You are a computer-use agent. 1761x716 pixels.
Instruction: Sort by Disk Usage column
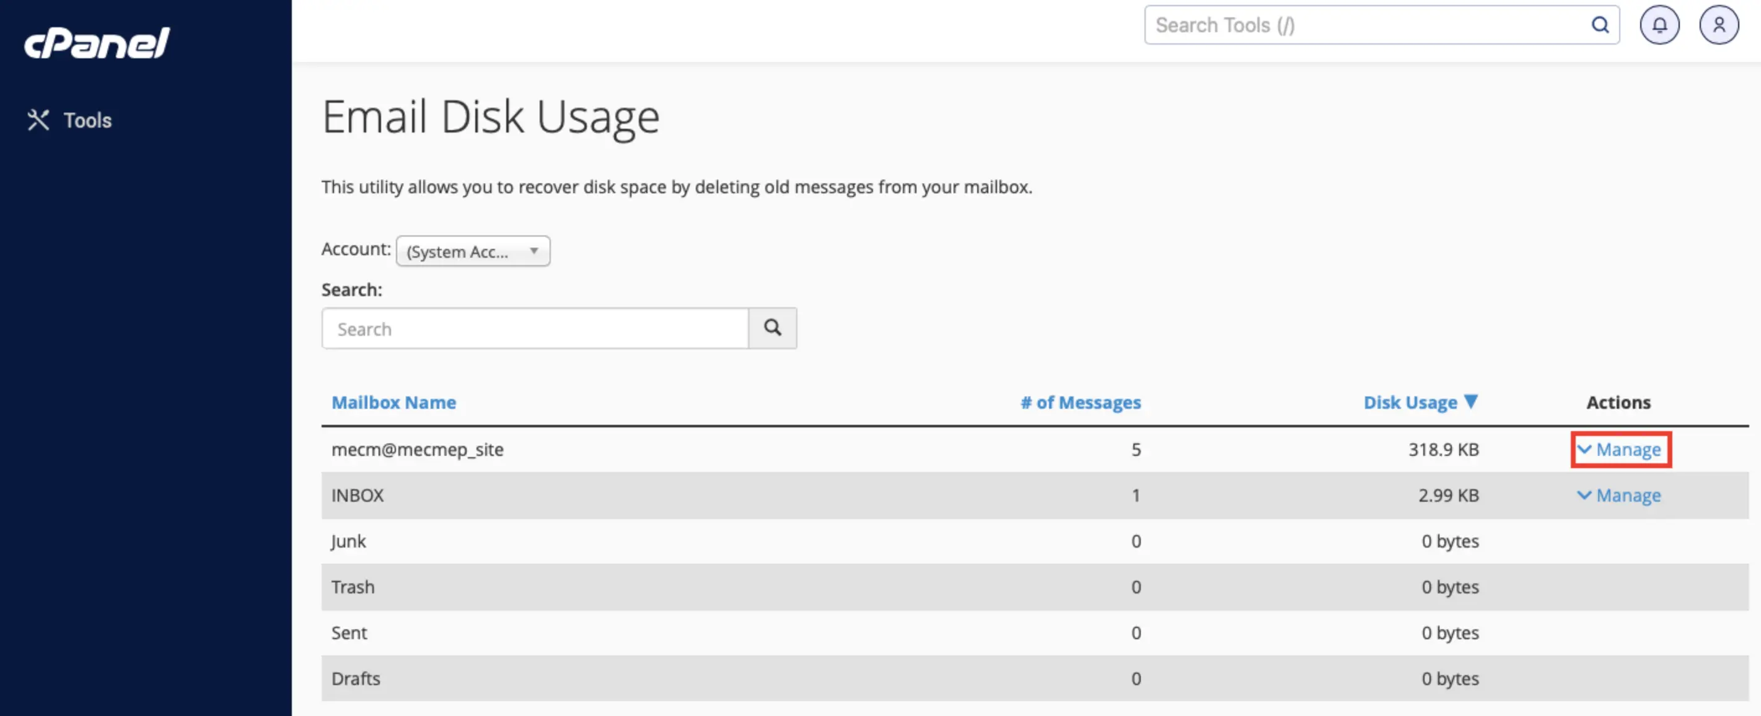click(x=1410, y=403)
